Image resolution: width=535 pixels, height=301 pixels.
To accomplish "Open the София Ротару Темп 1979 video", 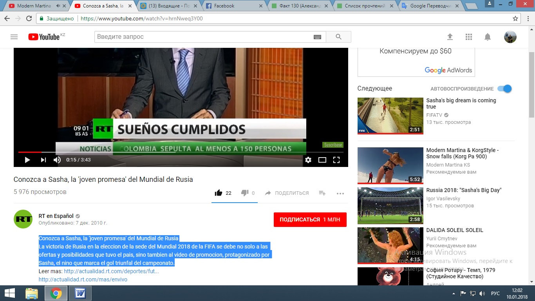I will [461, 273].
